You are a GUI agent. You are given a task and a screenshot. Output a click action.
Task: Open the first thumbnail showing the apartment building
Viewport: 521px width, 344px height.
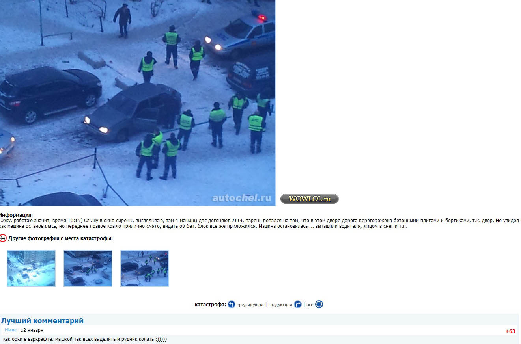[x=31, y=268]
